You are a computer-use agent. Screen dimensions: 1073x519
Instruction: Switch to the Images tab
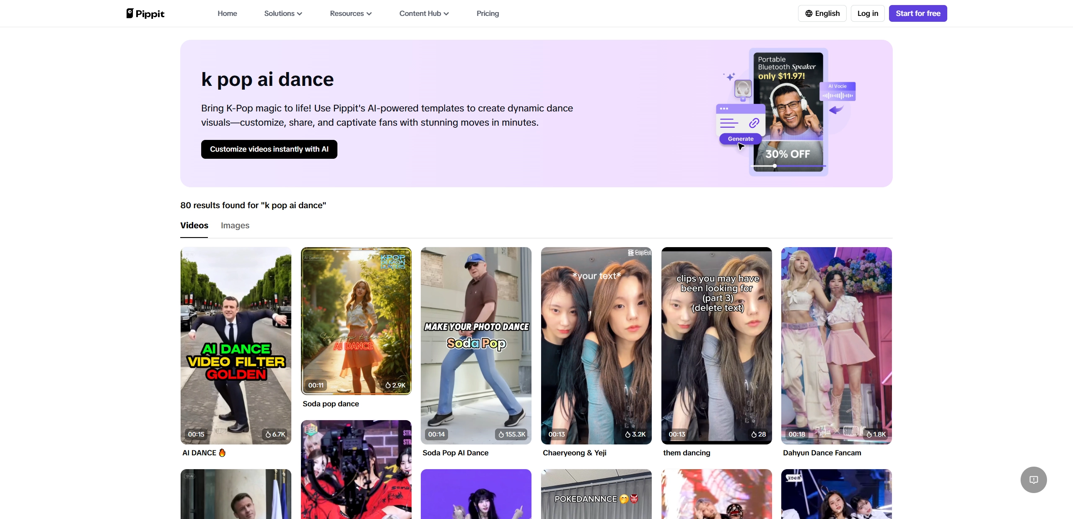[235, 225]
